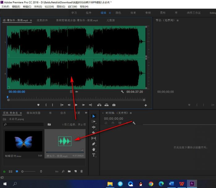216x188 pixels.
Task: Open the sort icons dropdown
Action: pos(41,171)
